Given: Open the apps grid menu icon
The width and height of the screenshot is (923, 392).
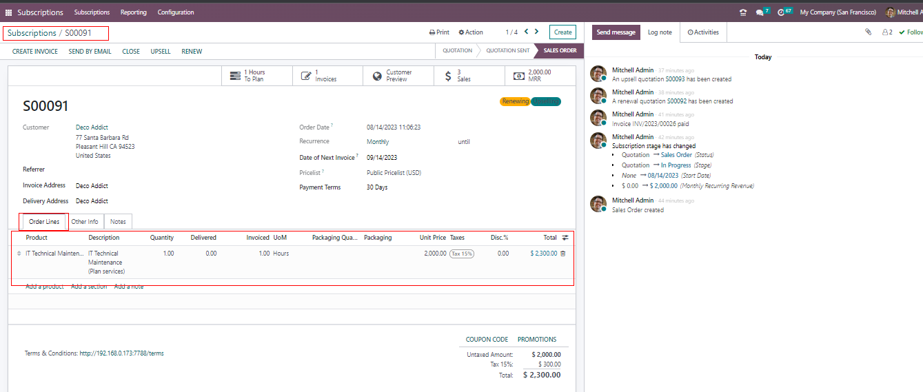Looking at the screenshot, I should pos(8,12).
